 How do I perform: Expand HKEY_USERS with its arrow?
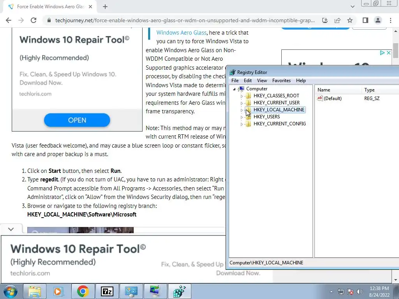click(x=242, y=117)
